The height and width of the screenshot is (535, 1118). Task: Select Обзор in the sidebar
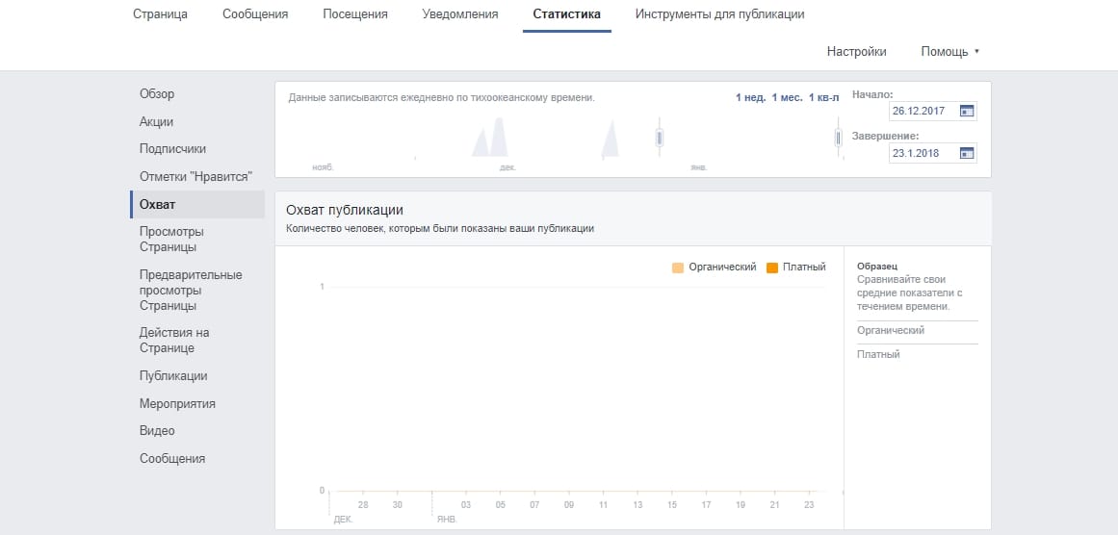click(x=157, y=94)
